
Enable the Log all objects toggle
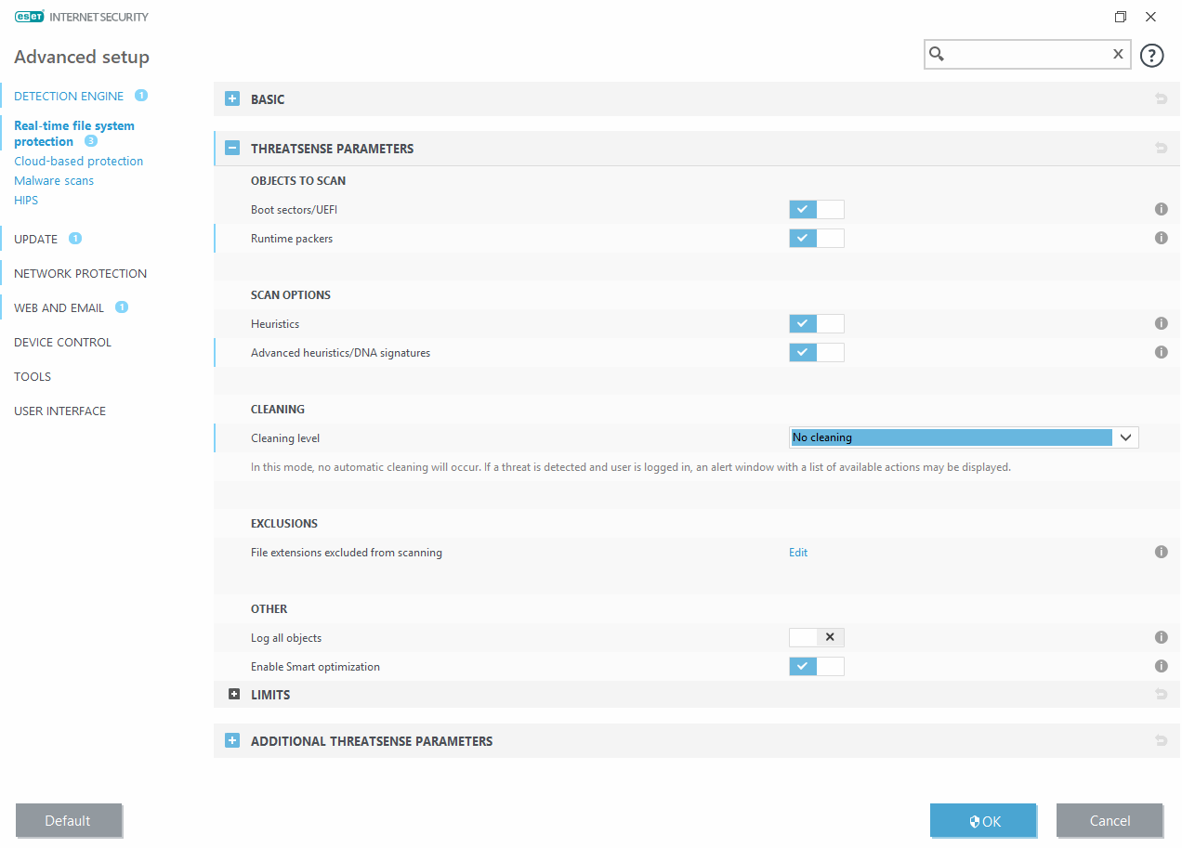(x=816, y=638)
